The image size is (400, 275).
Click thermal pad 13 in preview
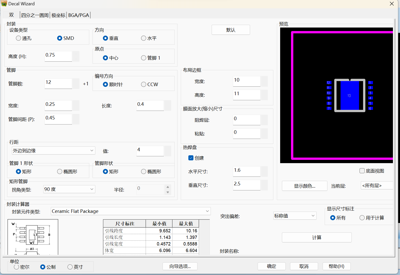click(350, 95)
